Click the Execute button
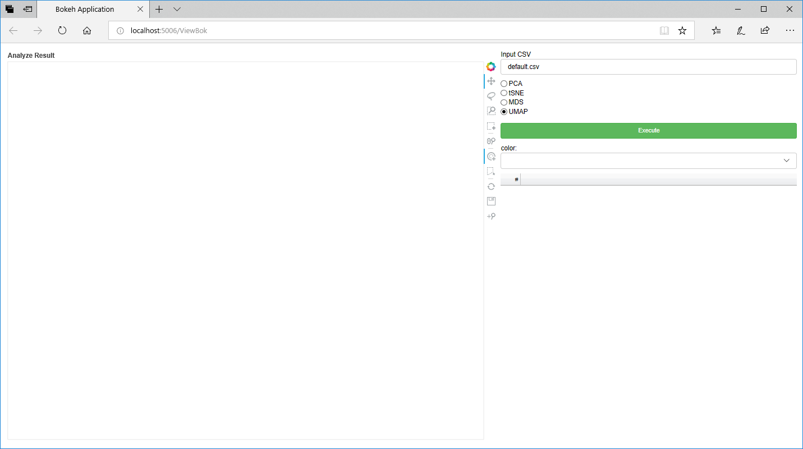This screenshot has height=449, width=803. [649, 131]
